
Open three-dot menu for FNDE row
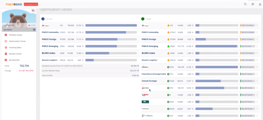click(257, 81)
